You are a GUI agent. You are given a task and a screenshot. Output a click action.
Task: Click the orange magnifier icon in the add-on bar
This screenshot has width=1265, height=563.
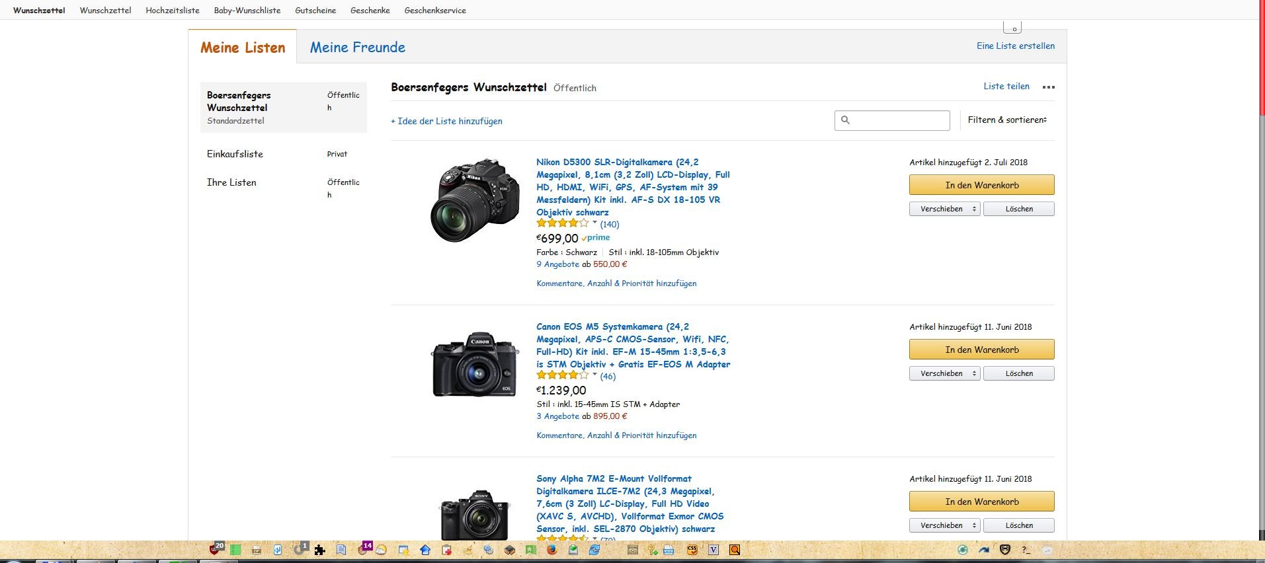(x=735, y=550)
